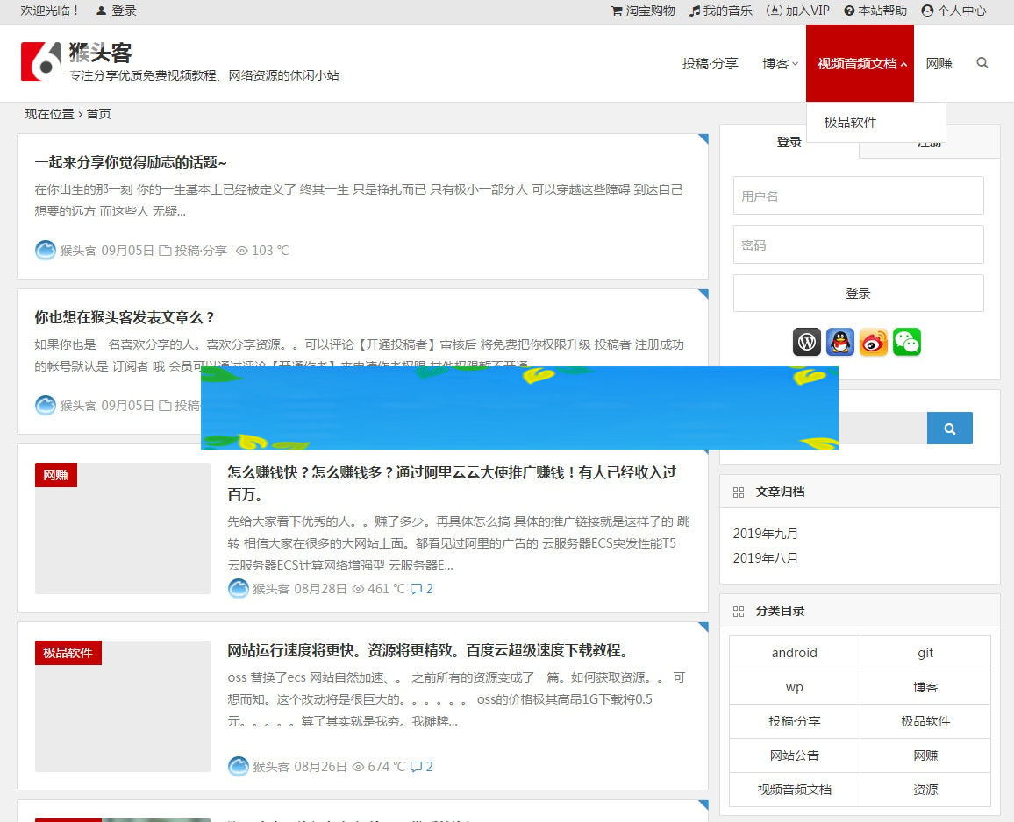Log in with the WordPress icon
This screenshot has height=822, width=1014.
[x=806, y=342]
